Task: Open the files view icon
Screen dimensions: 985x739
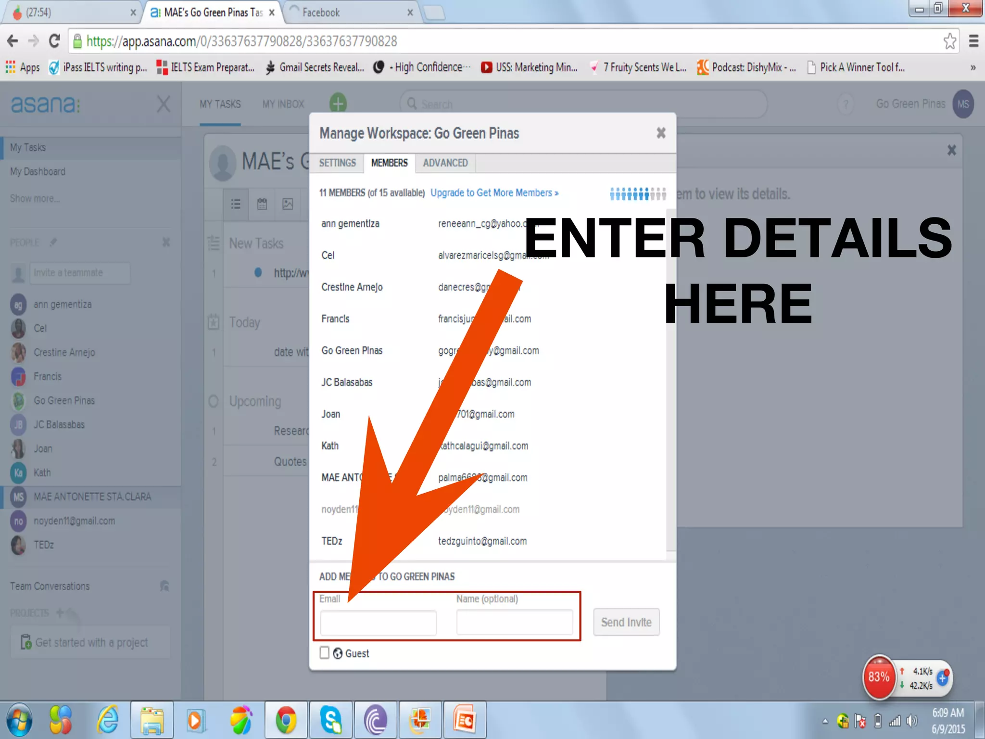Action: [x=288, y=204]
